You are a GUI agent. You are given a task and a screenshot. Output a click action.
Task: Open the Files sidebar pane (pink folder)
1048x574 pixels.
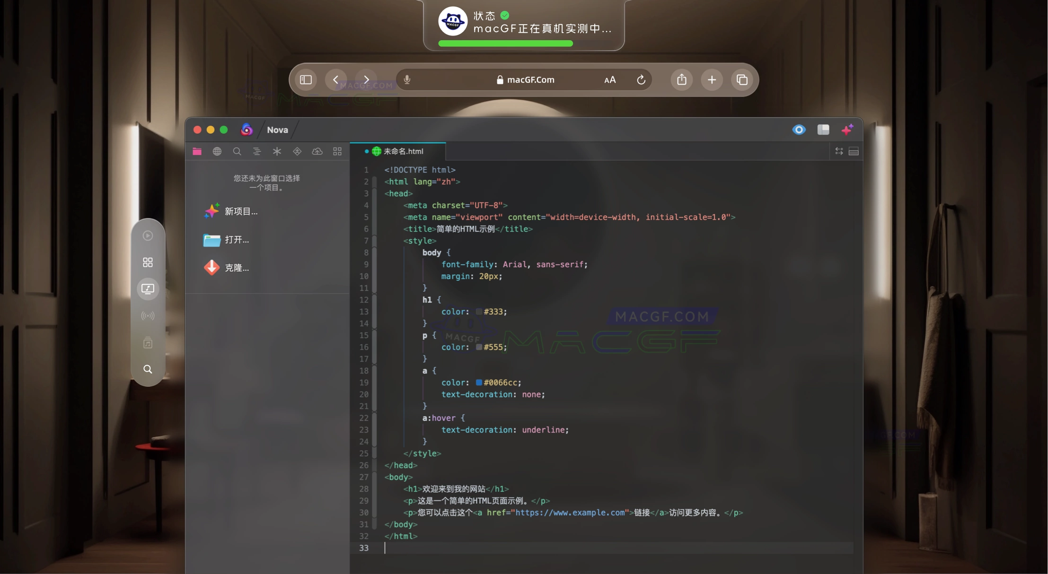(197, 151)
